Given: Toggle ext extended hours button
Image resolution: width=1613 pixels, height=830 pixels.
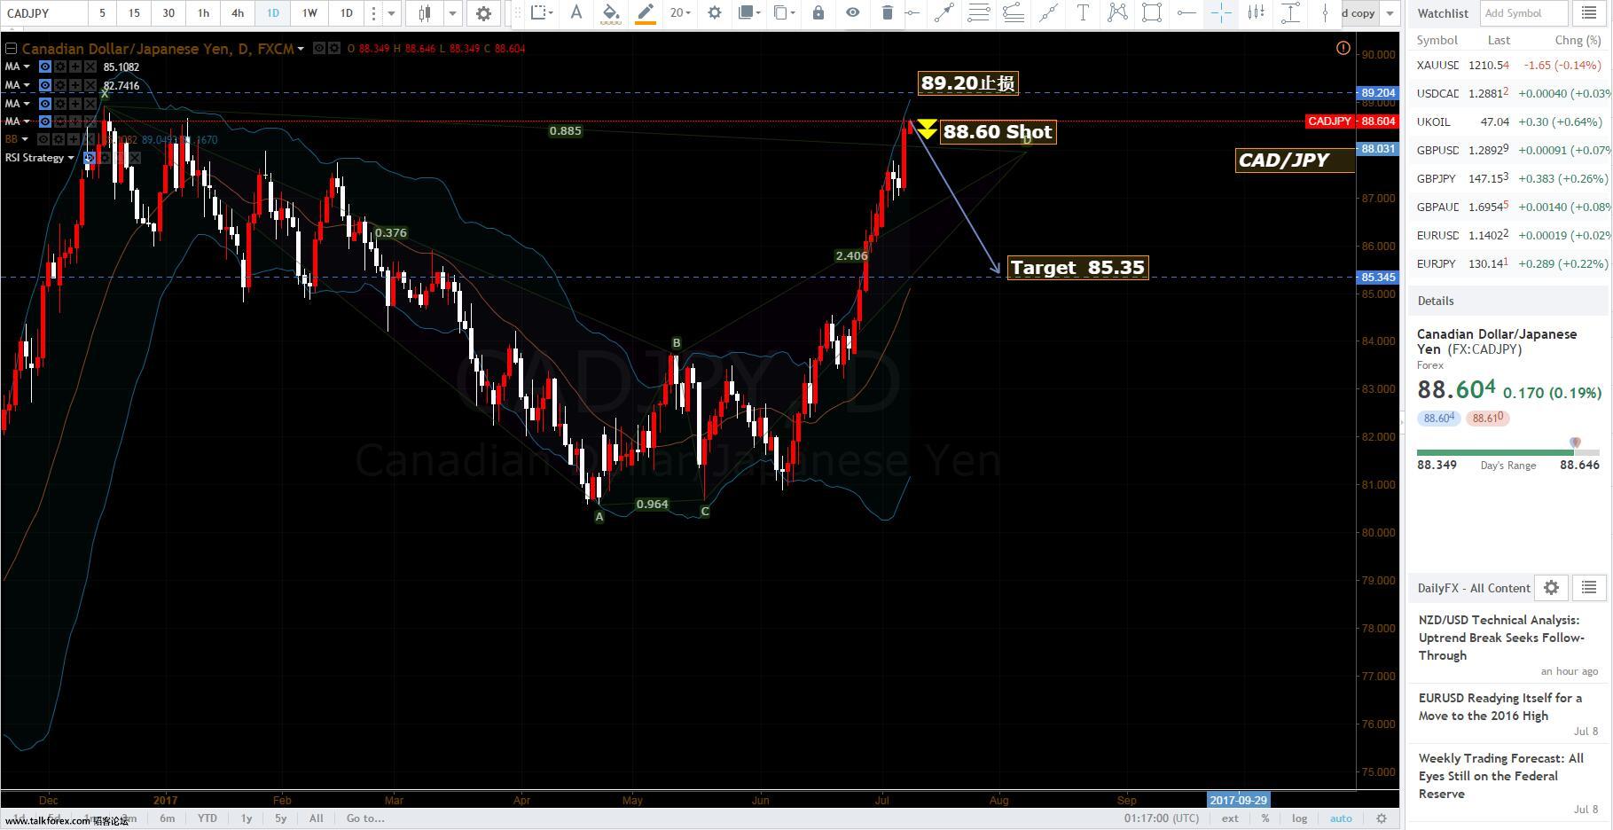Looking at the screenshot, I should coord(1230,818).
